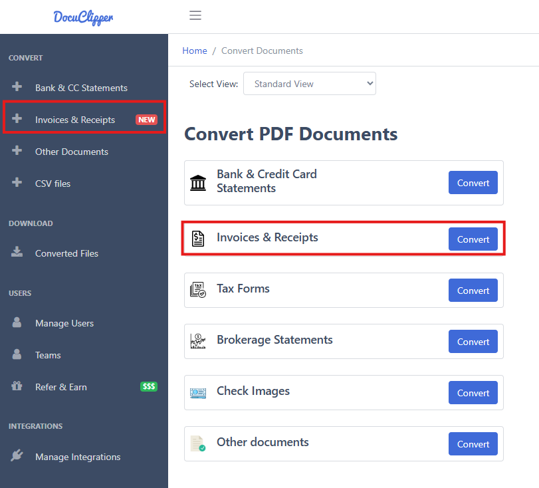The image size is (539, 488).
Task: Click Convert for Check Images
Action: [473, 393]
